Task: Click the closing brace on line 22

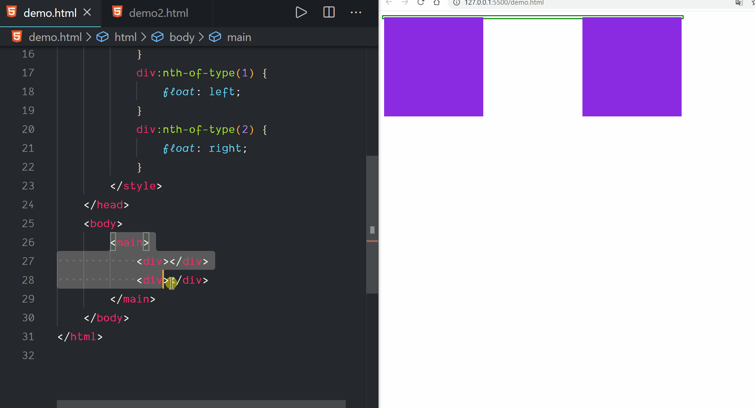Action: tap(139, 167)
